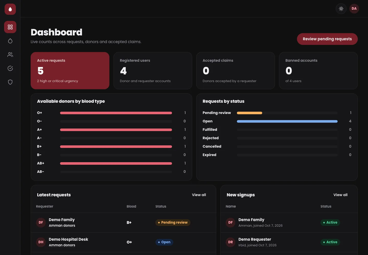Image resolution: width=368 pixels, height=255 pixels.
Task: Click the Fulfilled status label
Action: pyautogui.click(x=210, y=130)
